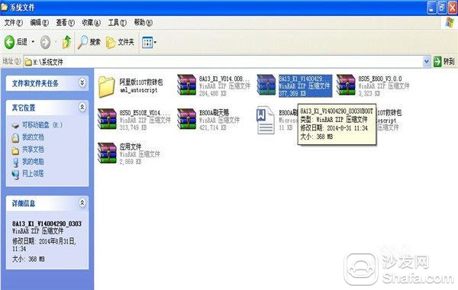Open 网上邻居 link in sidebar
458x290 pixels.
tap(33, 174)
